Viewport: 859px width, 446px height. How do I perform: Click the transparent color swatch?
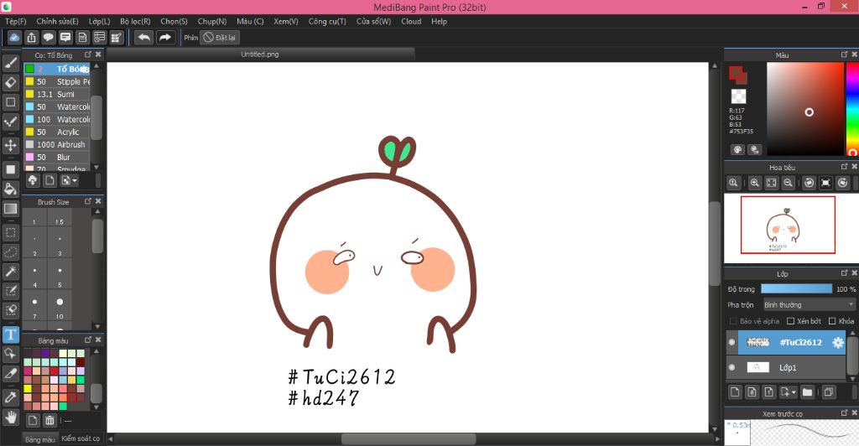738,96
